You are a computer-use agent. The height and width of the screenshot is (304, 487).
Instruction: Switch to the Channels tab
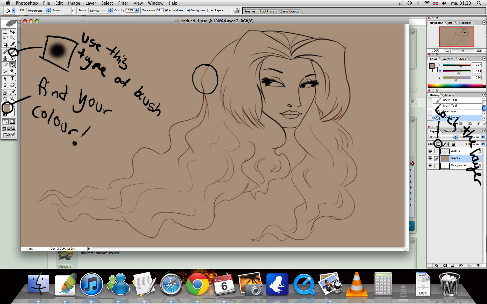tap(449, 131)
